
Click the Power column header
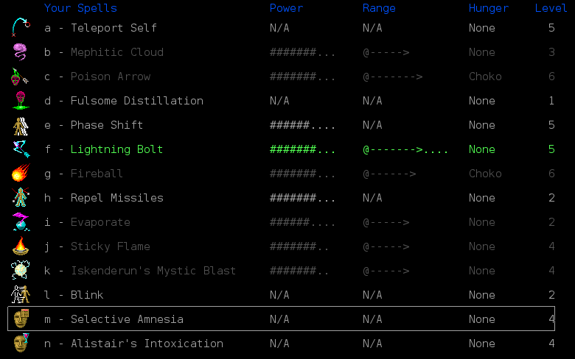click(x=286, y=8)
